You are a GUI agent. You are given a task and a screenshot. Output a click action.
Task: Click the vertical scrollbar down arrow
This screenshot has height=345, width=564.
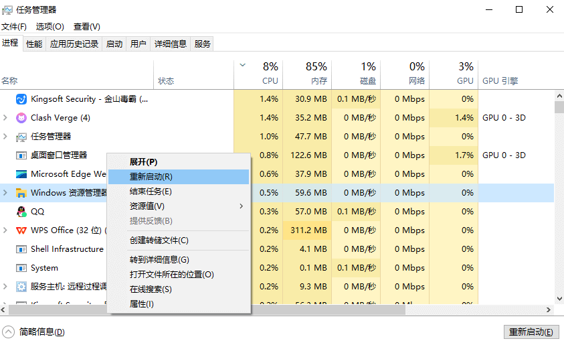click(559, 299)
